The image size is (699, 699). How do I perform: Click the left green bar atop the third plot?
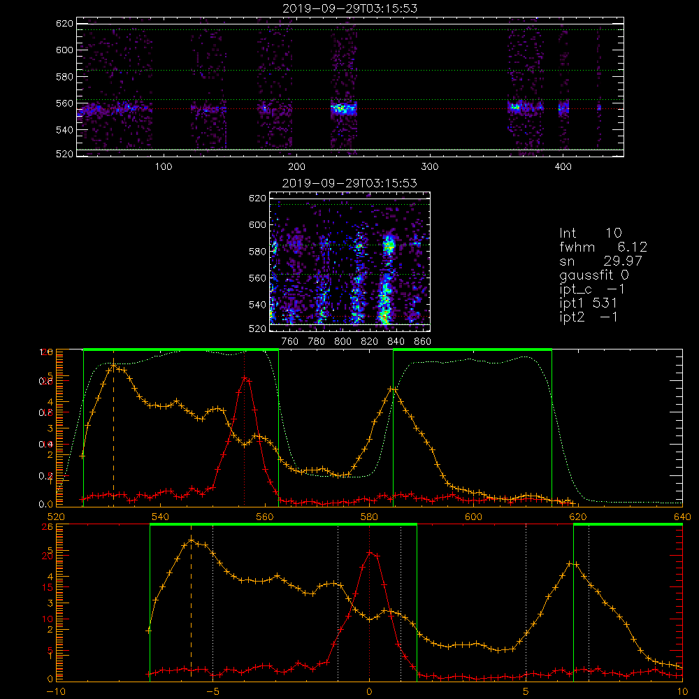181,349
